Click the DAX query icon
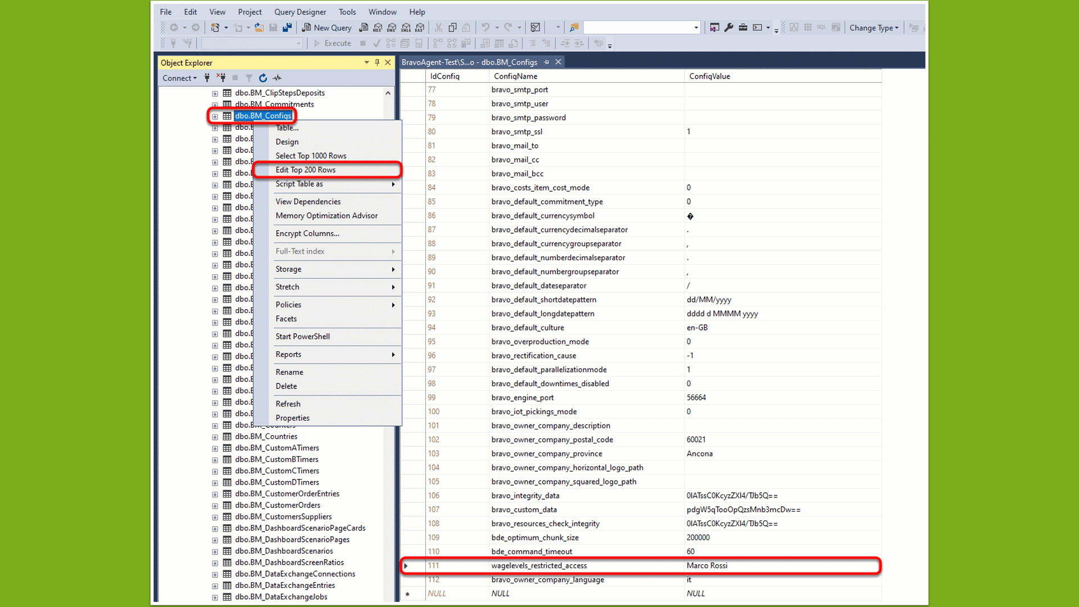 click(420, 28)
